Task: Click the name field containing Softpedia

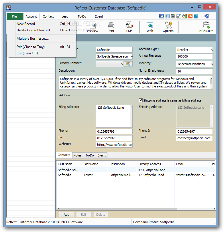Action: pos(114,50)
